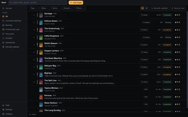Image resolution: width=188 pixels, height=117 pixels.
Task: Go to the Favourites view
Action: tap(14, 34)
